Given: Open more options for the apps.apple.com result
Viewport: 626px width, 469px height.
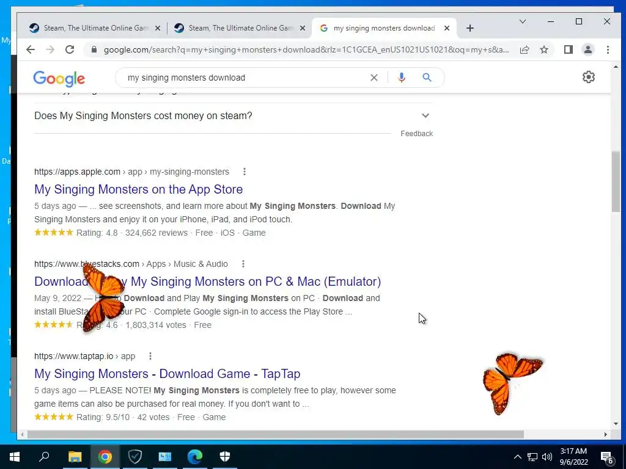Looking at the screenshot, I should point(245,172).
